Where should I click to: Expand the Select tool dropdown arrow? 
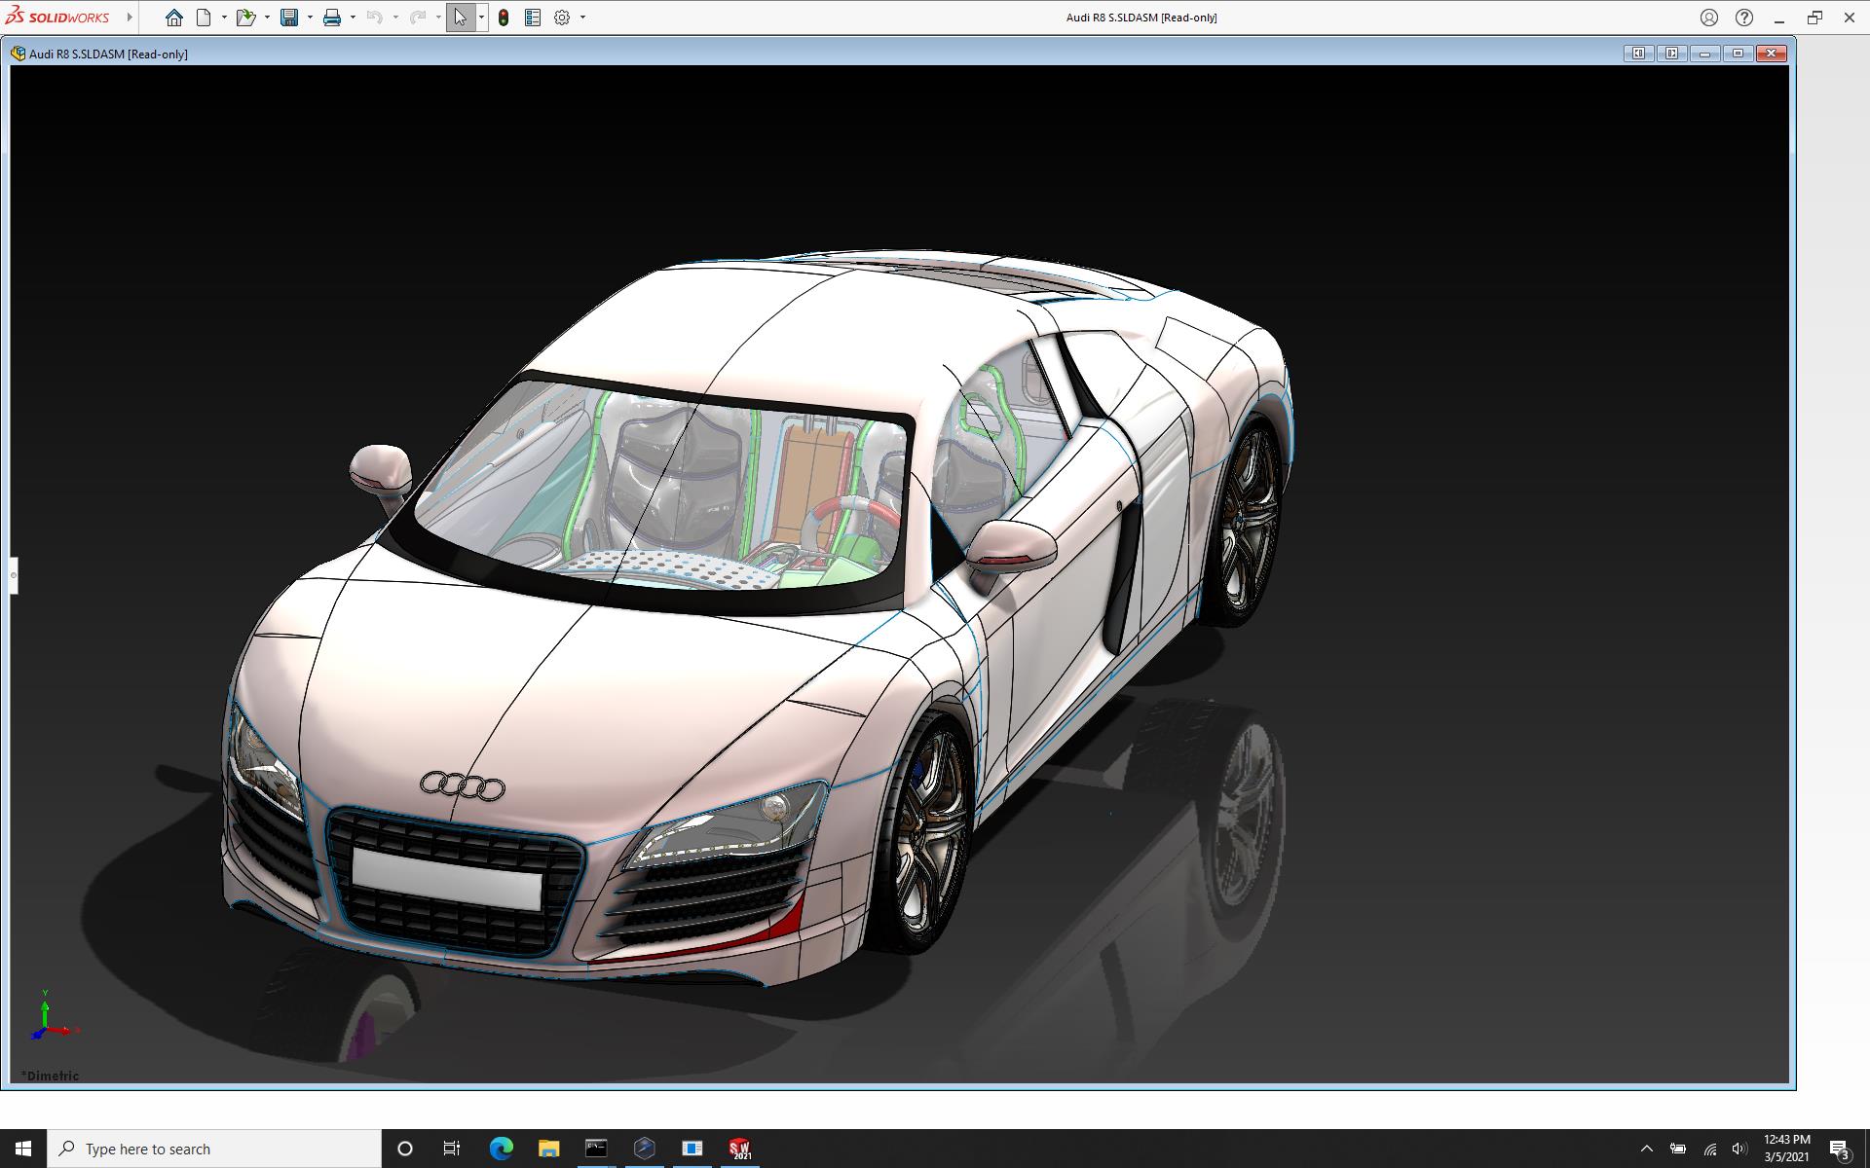[481, 18]
